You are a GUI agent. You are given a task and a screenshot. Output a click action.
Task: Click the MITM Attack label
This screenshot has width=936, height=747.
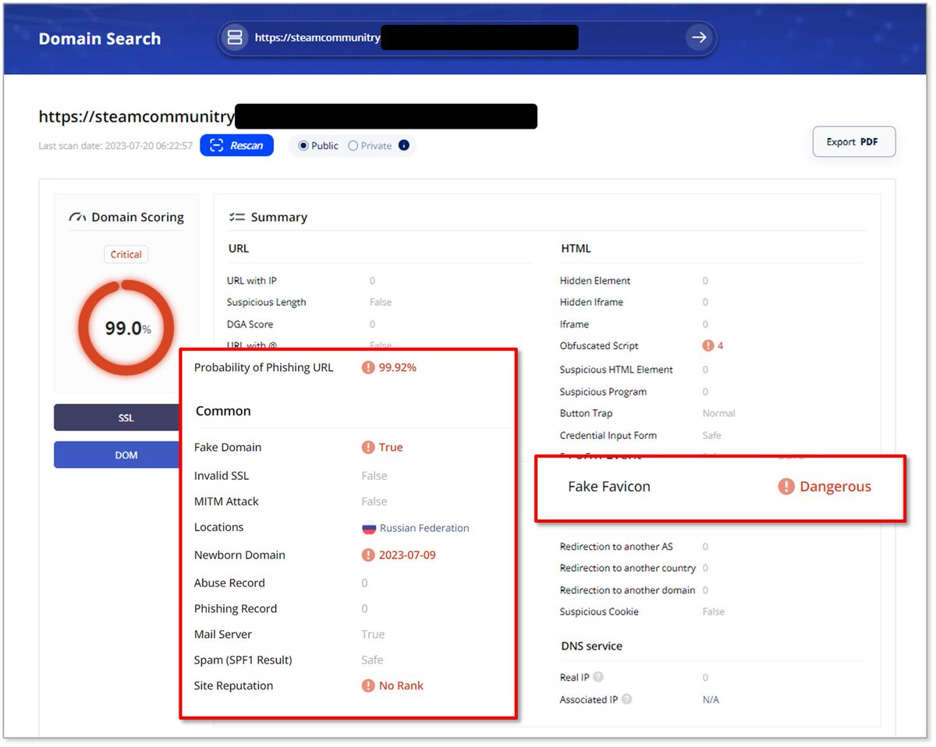pos(226,501)
